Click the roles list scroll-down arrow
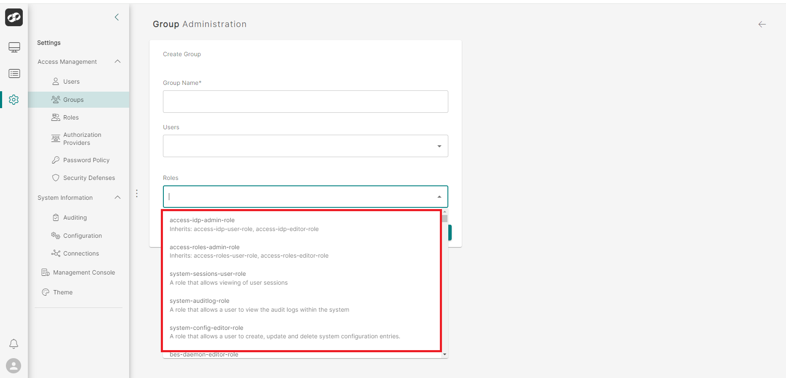The image size is (786, 378). coord(445,354)
